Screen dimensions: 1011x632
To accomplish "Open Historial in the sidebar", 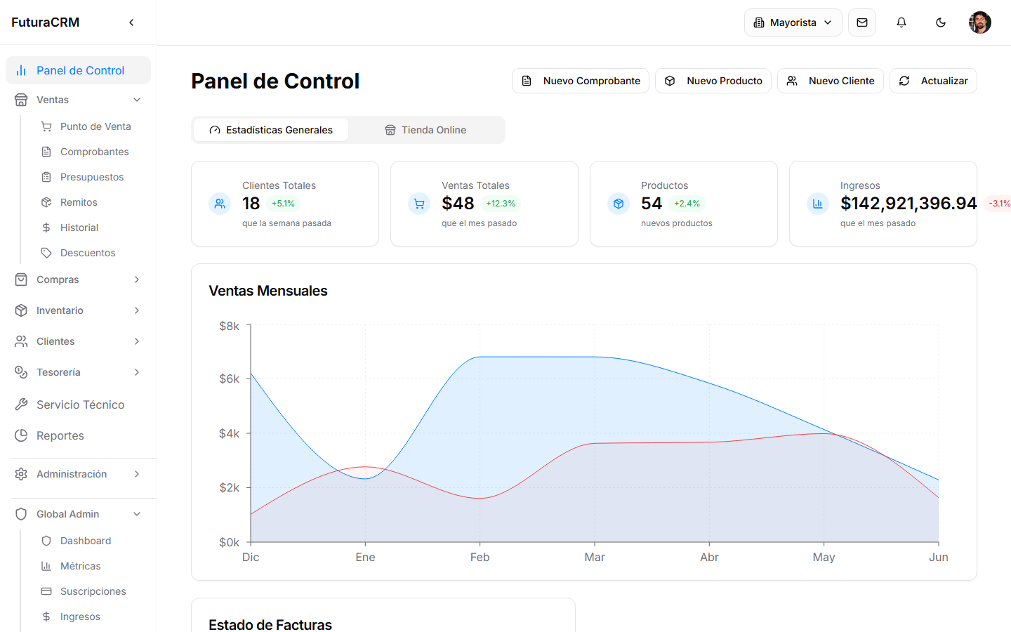I will click(x=79, y=228).
